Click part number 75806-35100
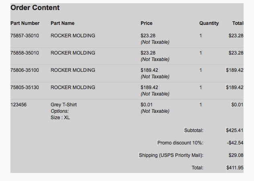The width and height of the screenshot is (254, 181). pos(25,70)
